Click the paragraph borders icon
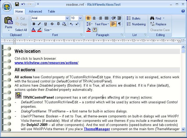Screen dimensions: 187x138 tap(95, 30)
